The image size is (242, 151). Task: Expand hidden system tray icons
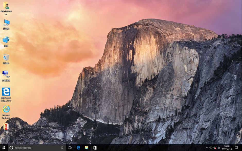(207, 148)
